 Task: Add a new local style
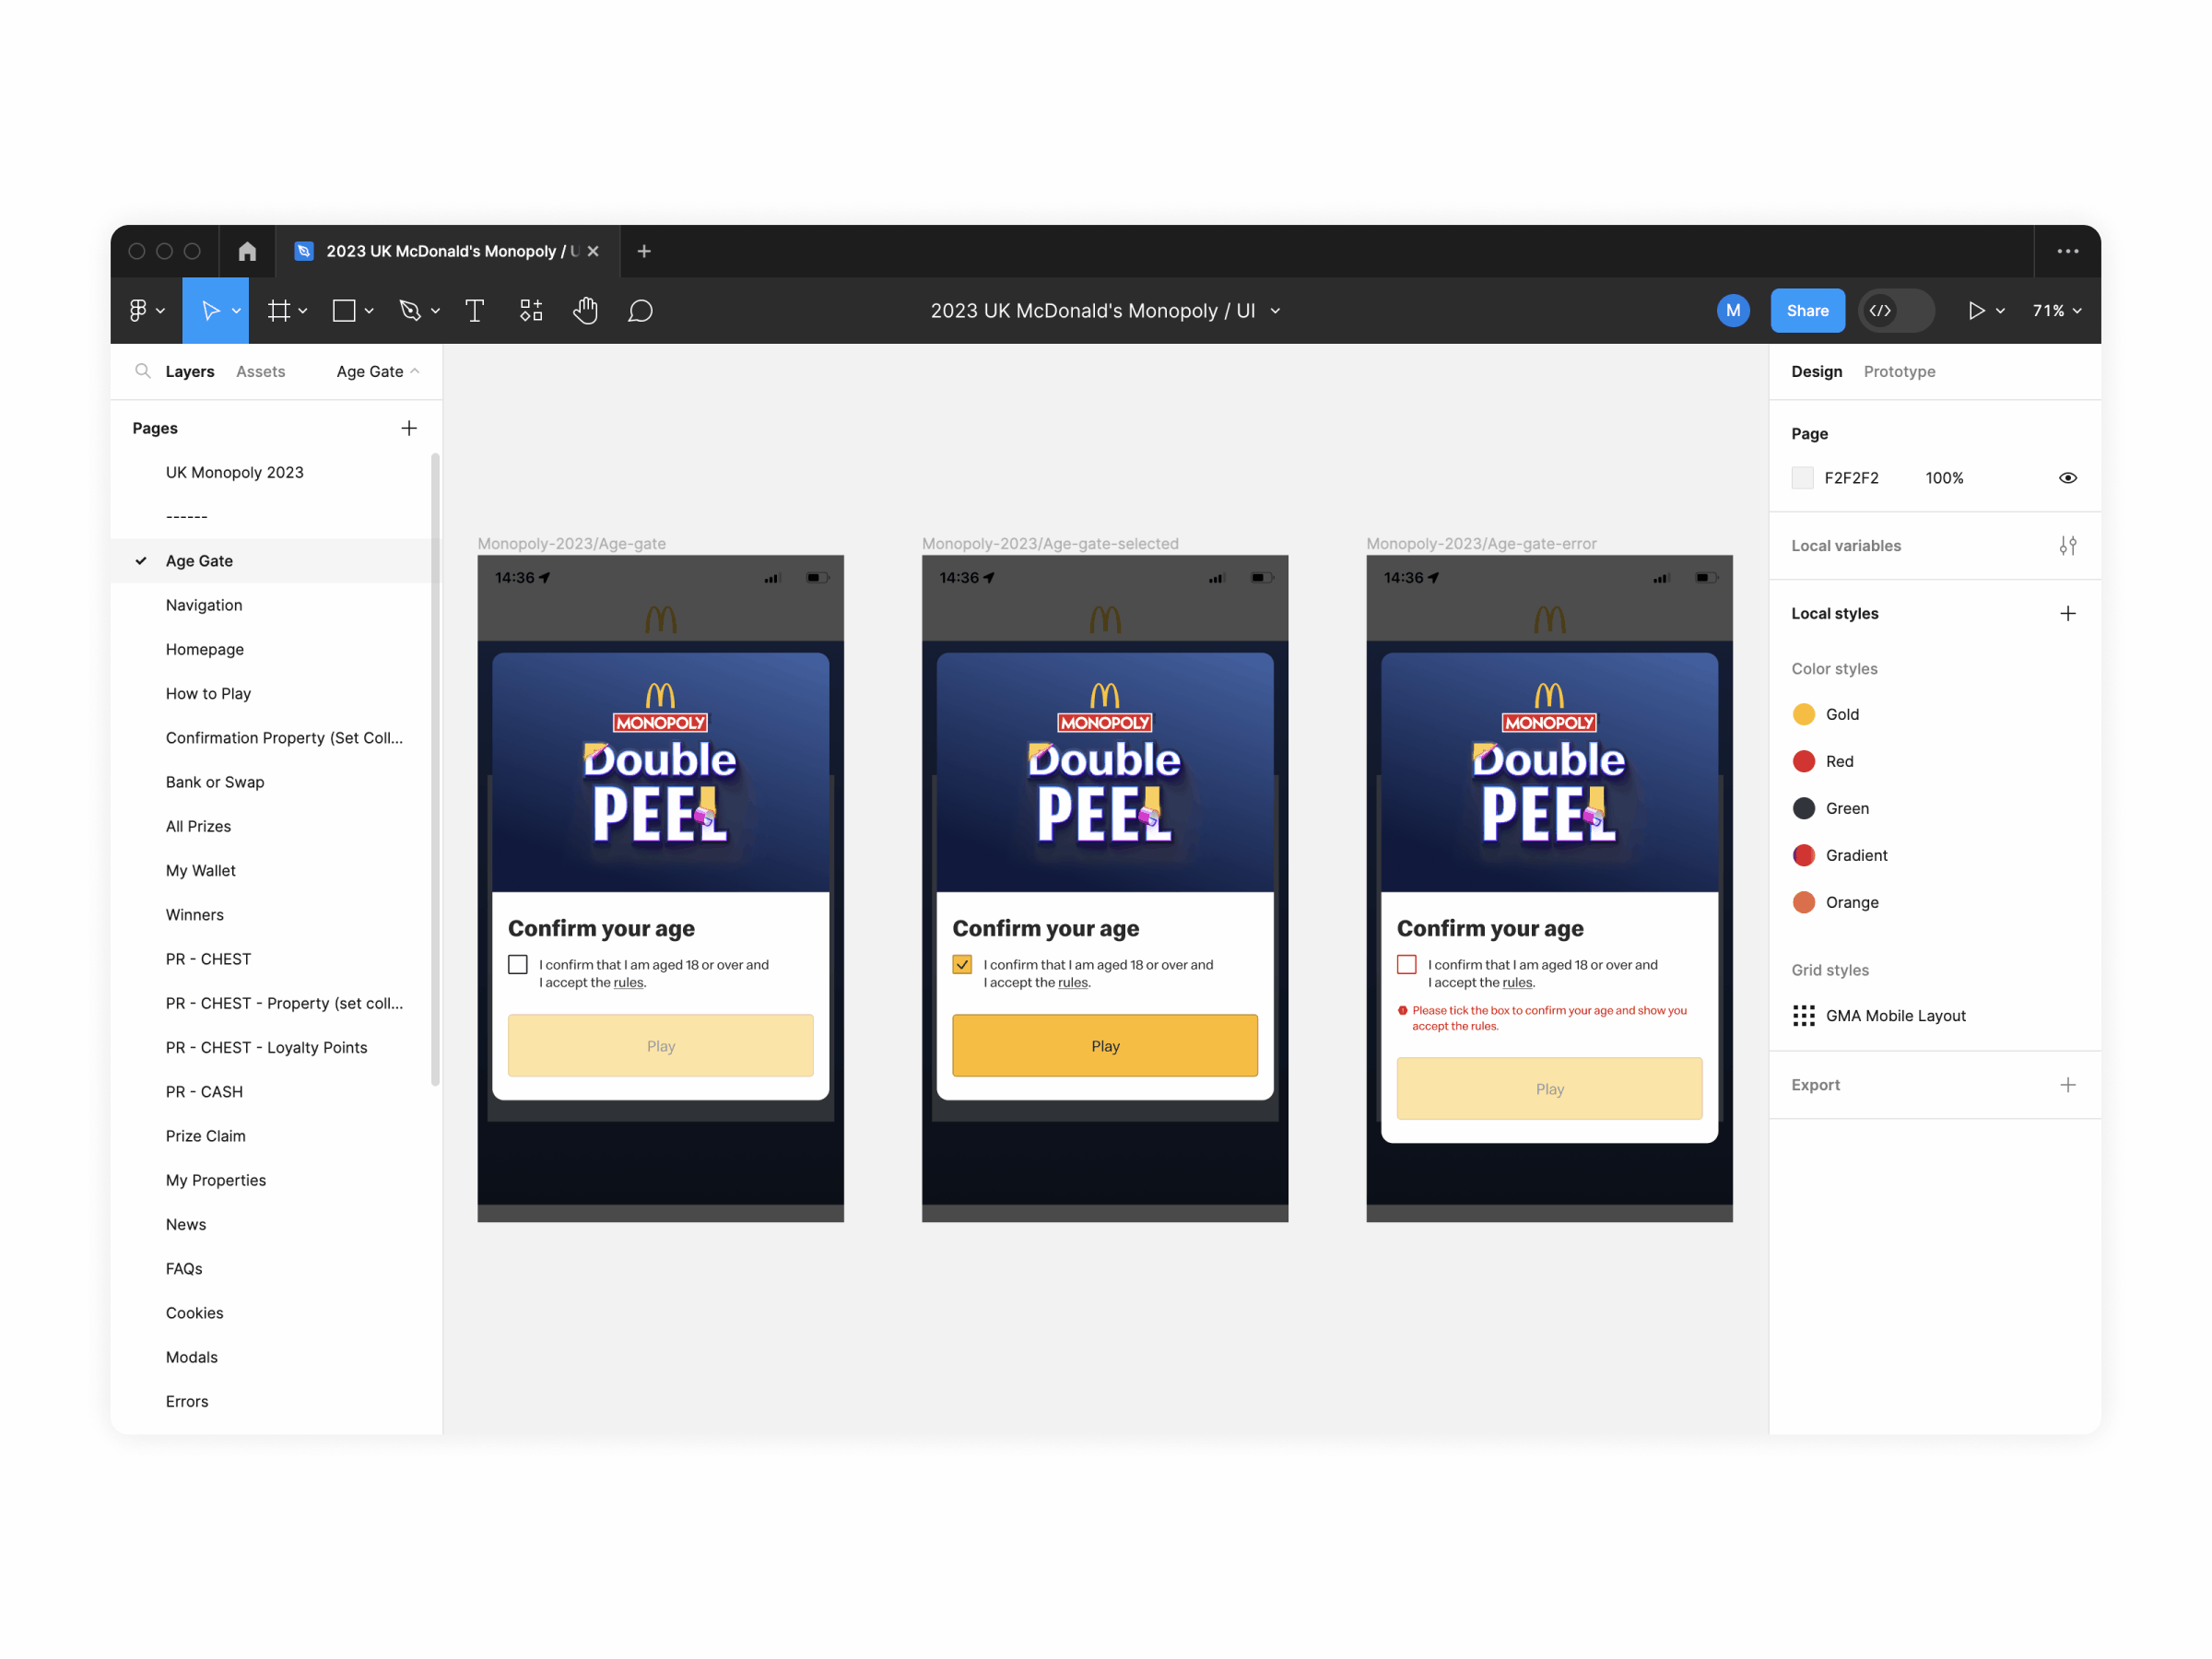pos(2067,613)
